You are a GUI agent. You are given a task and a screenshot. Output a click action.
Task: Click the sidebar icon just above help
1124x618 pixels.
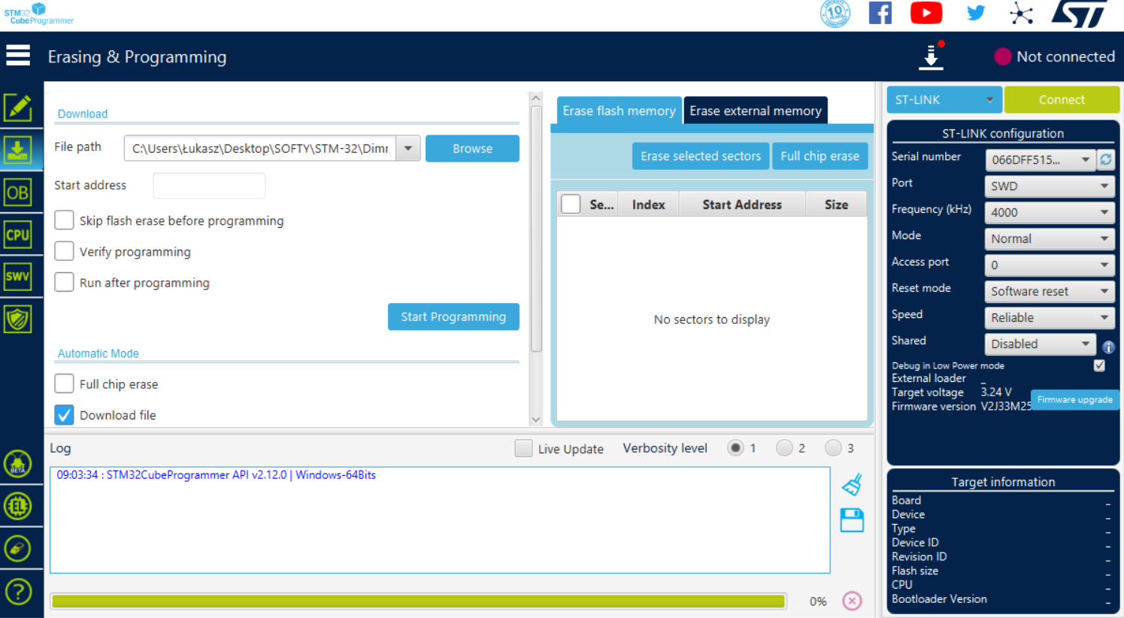click(x=18, y=549)
